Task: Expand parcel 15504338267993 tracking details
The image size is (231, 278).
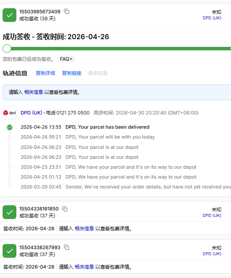Action: click(x=115, y=251)
